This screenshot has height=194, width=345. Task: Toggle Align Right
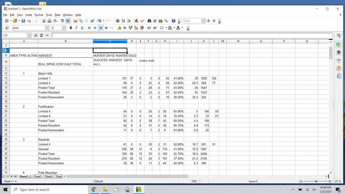(x=101, y=28)
